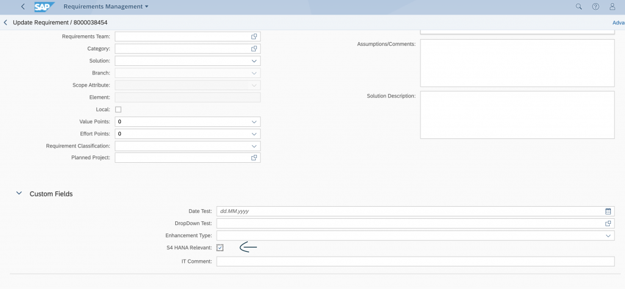Open value help for Planned Project

pyautogui.click(x=254, y=158)
